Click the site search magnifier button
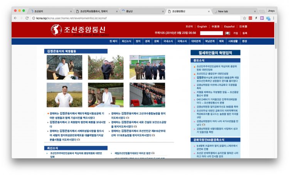 coord(227,33)
